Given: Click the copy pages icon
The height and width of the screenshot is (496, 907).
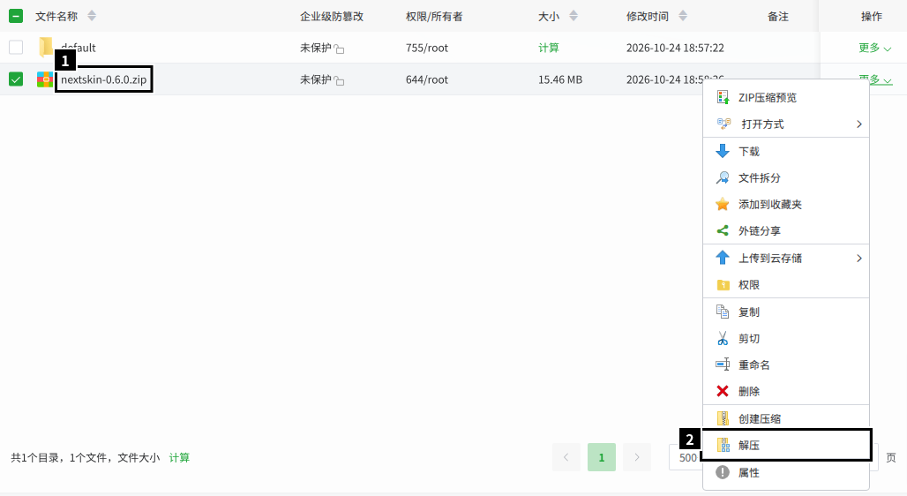Looking at the screenshot, I should coord(723,312).
